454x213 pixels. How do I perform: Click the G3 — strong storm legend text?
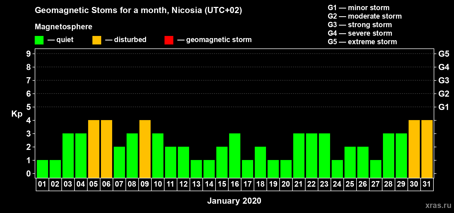click(x=360, y=25)
